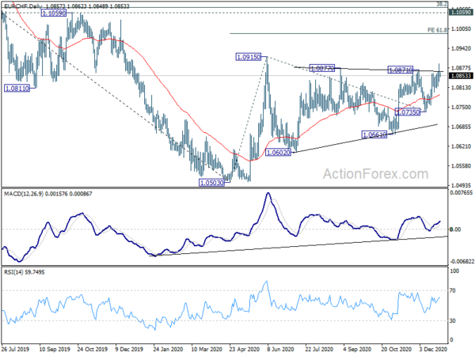Viewport: 475px width, 356px height.
Task: Select the 1.05580 price axis value
Action: (461, 166)
